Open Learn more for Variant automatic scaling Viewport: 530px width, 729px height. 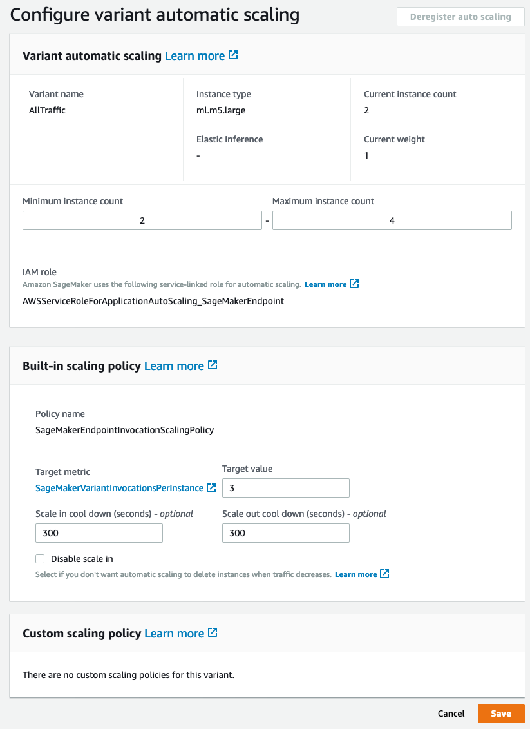[x=194, y=56]
